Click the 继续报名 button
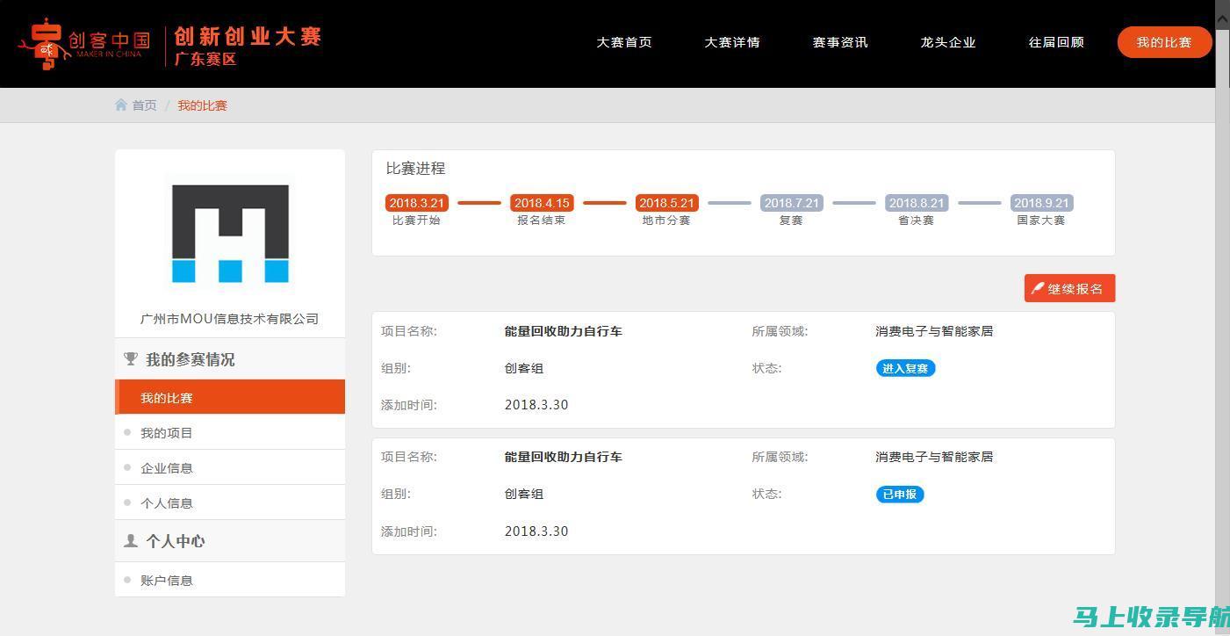Viewport: 1230px width, 636px height. tap(1069, 288)
